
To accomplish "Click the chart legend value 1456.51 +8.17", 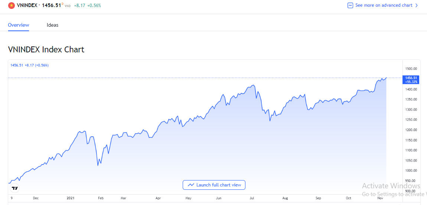I will [x=29, y=65].
